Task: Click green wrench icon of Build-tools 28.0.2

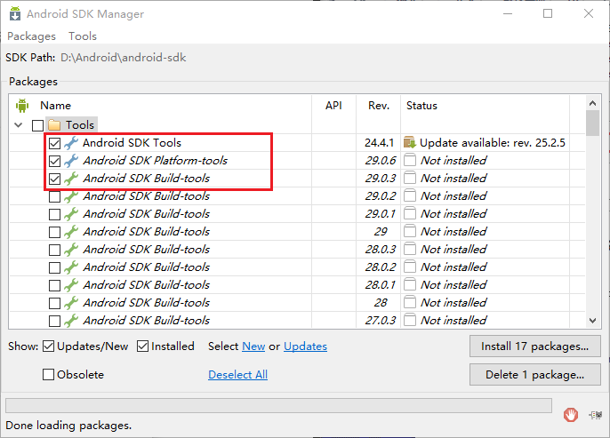Action: (x=71, y=267)
